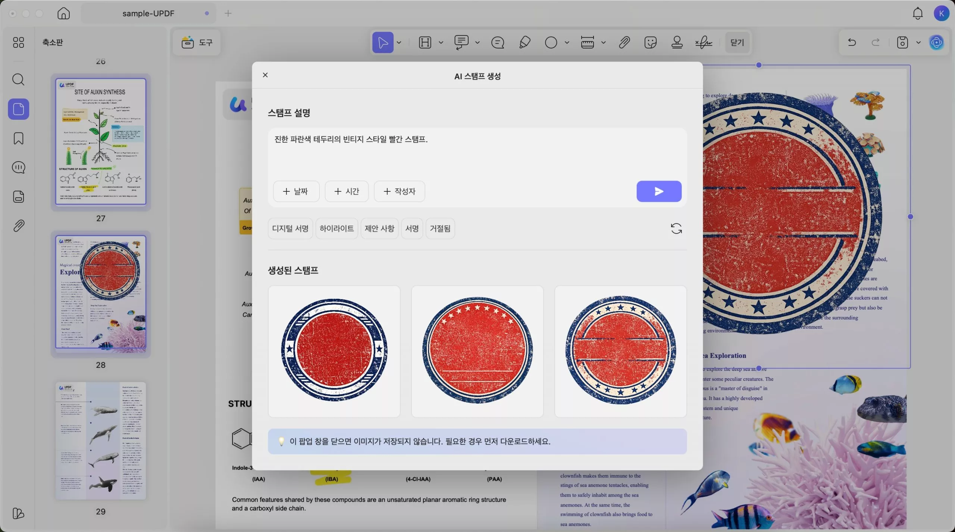
Task: Switch to the sample-UPDF tab
Action: (x=148, y=13)
